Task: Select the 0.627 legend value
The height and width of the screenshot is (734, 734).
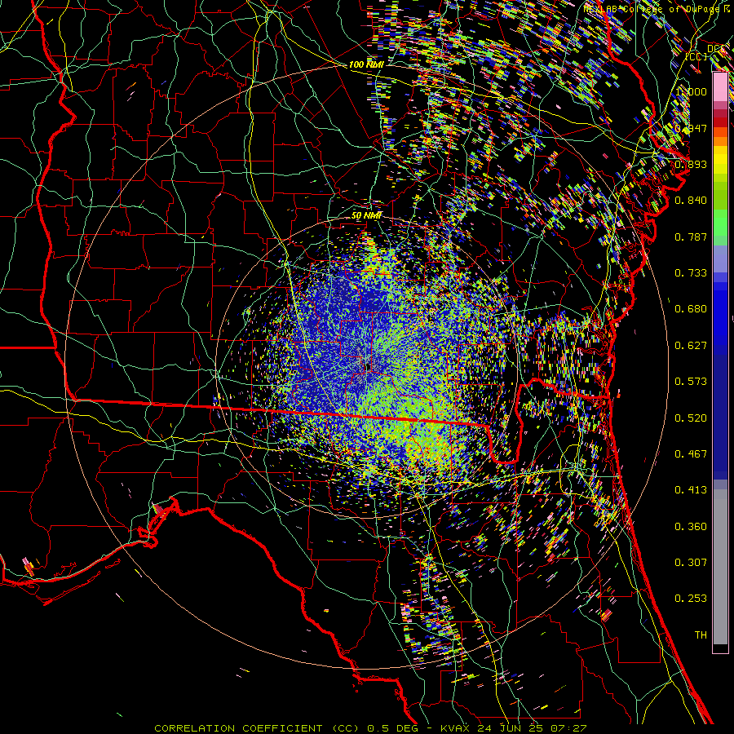Action: coord(691,345)
